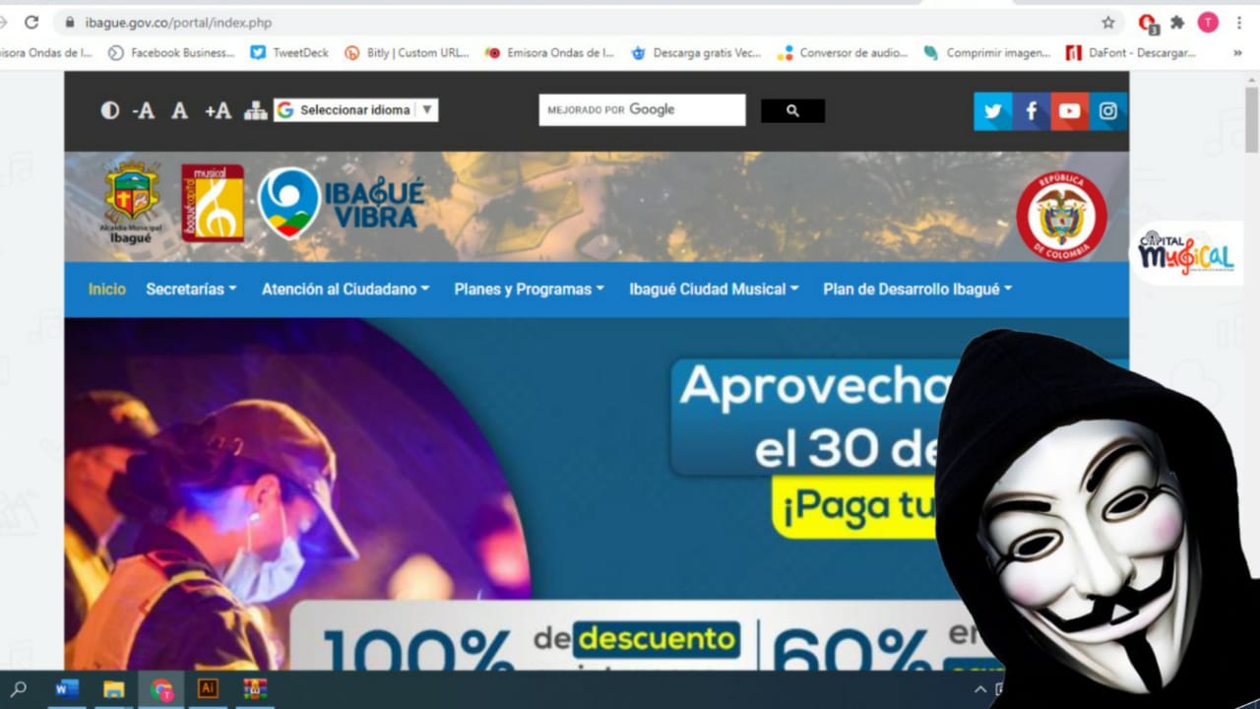This screenshot has height=709, width=1260.
Task: Open the Facebook Business bookmark
Action: [171, 53]
